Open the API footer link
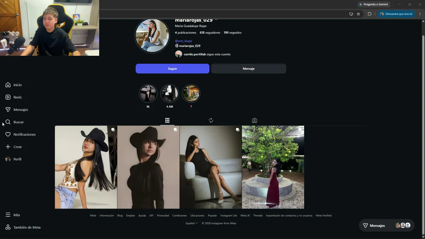Viewport: 425px width, 239px height. click(151, 215)
